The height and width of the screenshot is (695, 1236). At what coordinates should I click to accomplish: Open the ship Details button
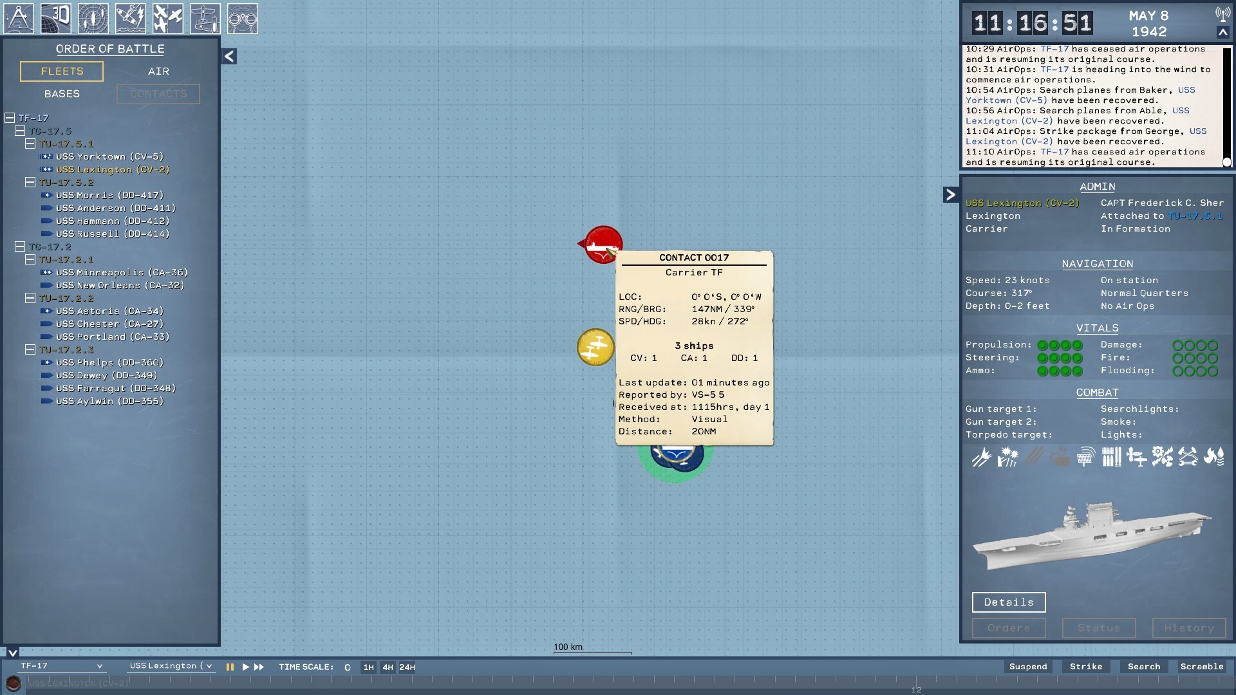click(1009, 602)
